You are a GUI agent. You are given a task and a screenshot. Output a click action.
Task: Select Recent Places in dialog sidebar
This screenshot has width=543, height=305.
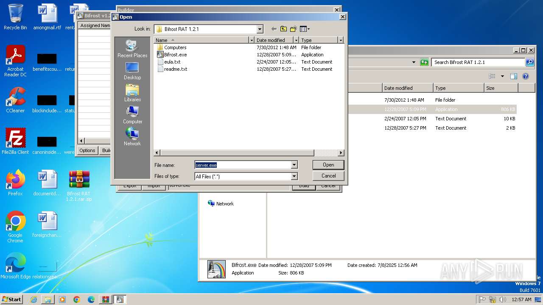[132, 49]
